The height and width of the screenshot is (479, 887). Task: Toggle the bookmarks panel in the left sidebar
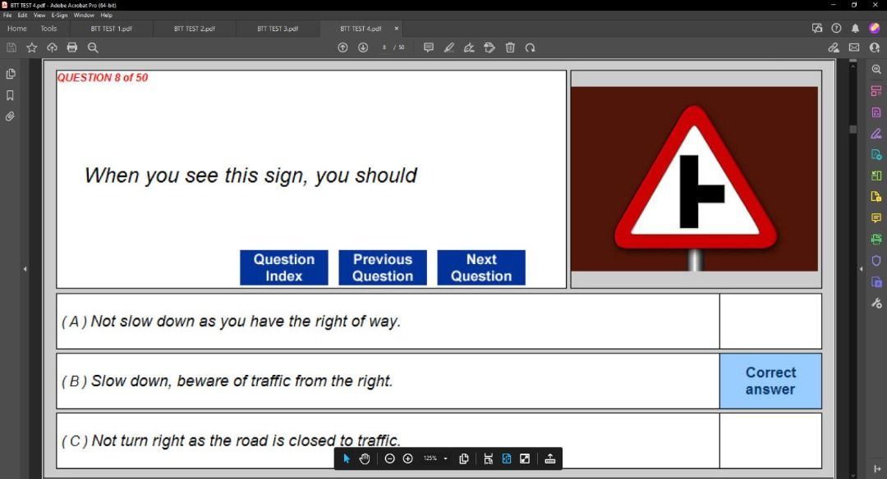(11, 94)
